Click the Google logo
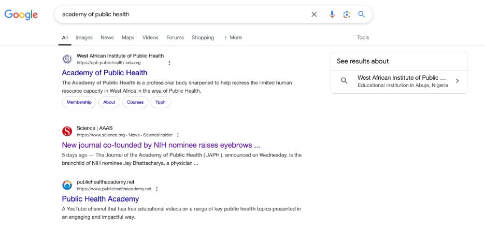485x228 pixels. (21, 15)
